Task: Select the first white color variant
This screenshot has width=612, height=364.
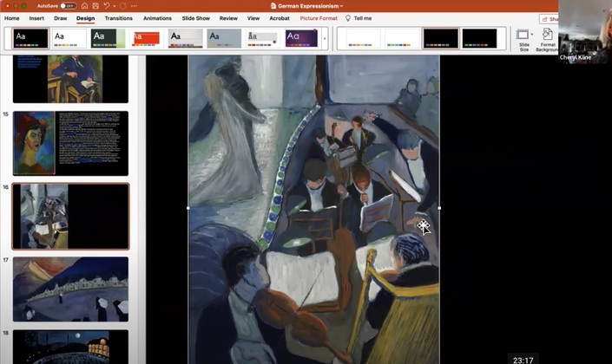Action: click(x=363, y=38)
